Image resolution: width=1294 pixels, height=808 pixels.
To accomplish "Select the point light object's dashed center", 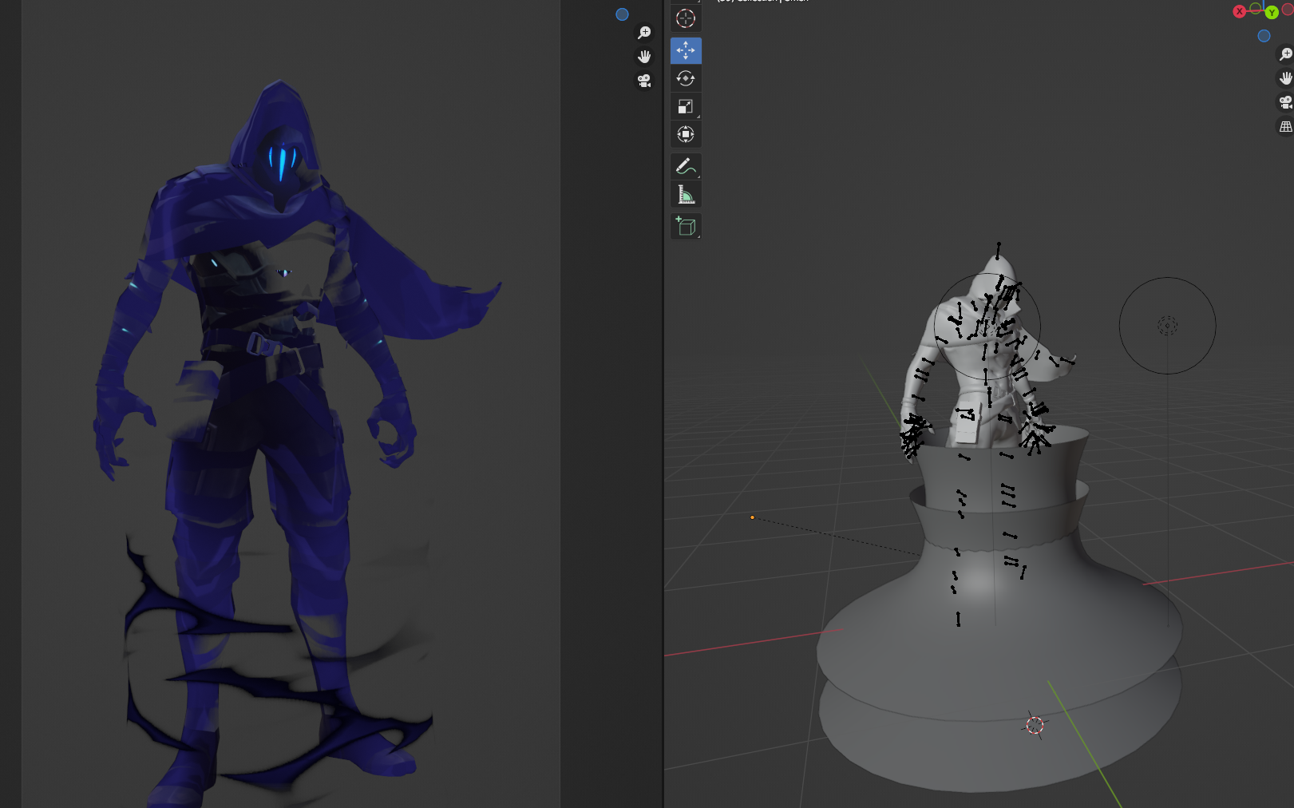I will pos(1167,325).
